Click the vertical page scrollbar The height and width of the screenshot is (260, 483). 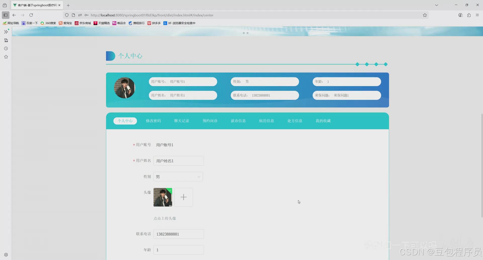tap(482, 166)
